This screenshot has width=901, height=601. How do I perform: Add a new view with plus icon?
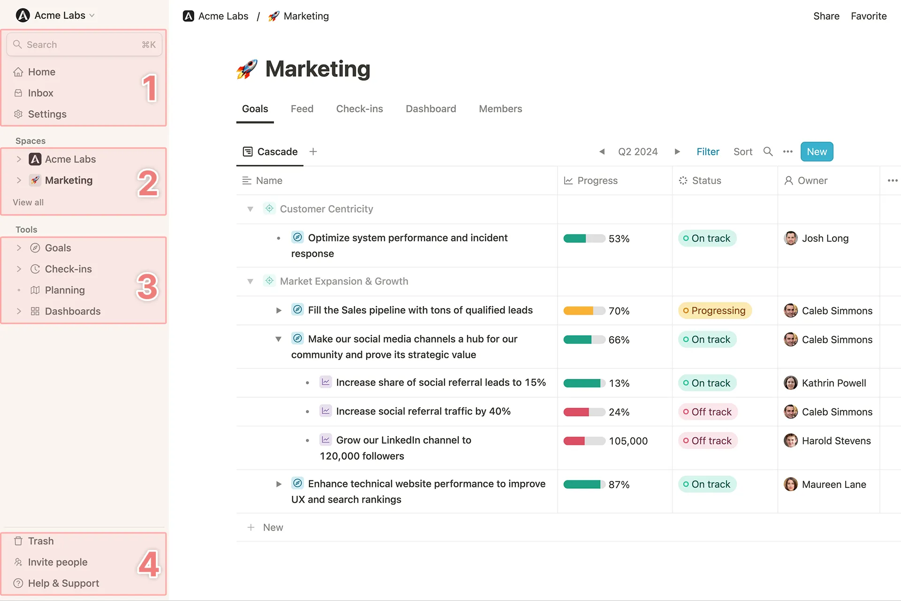coord(313,152)
